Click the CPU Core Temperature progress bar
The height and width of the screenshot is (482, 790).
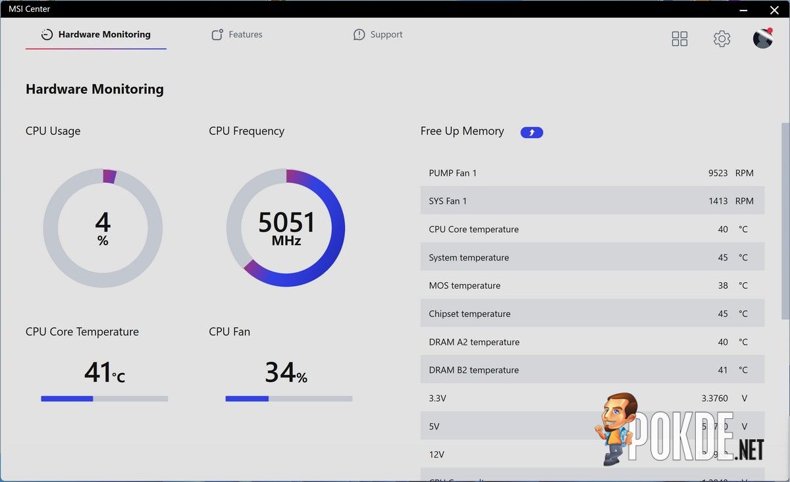tap(104, 398)
